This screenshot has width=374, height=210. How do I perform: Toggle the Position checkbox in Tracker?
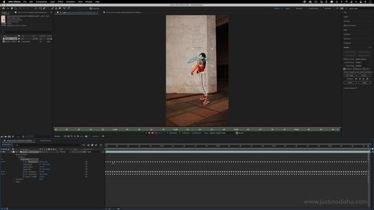[x=344, y=69]
